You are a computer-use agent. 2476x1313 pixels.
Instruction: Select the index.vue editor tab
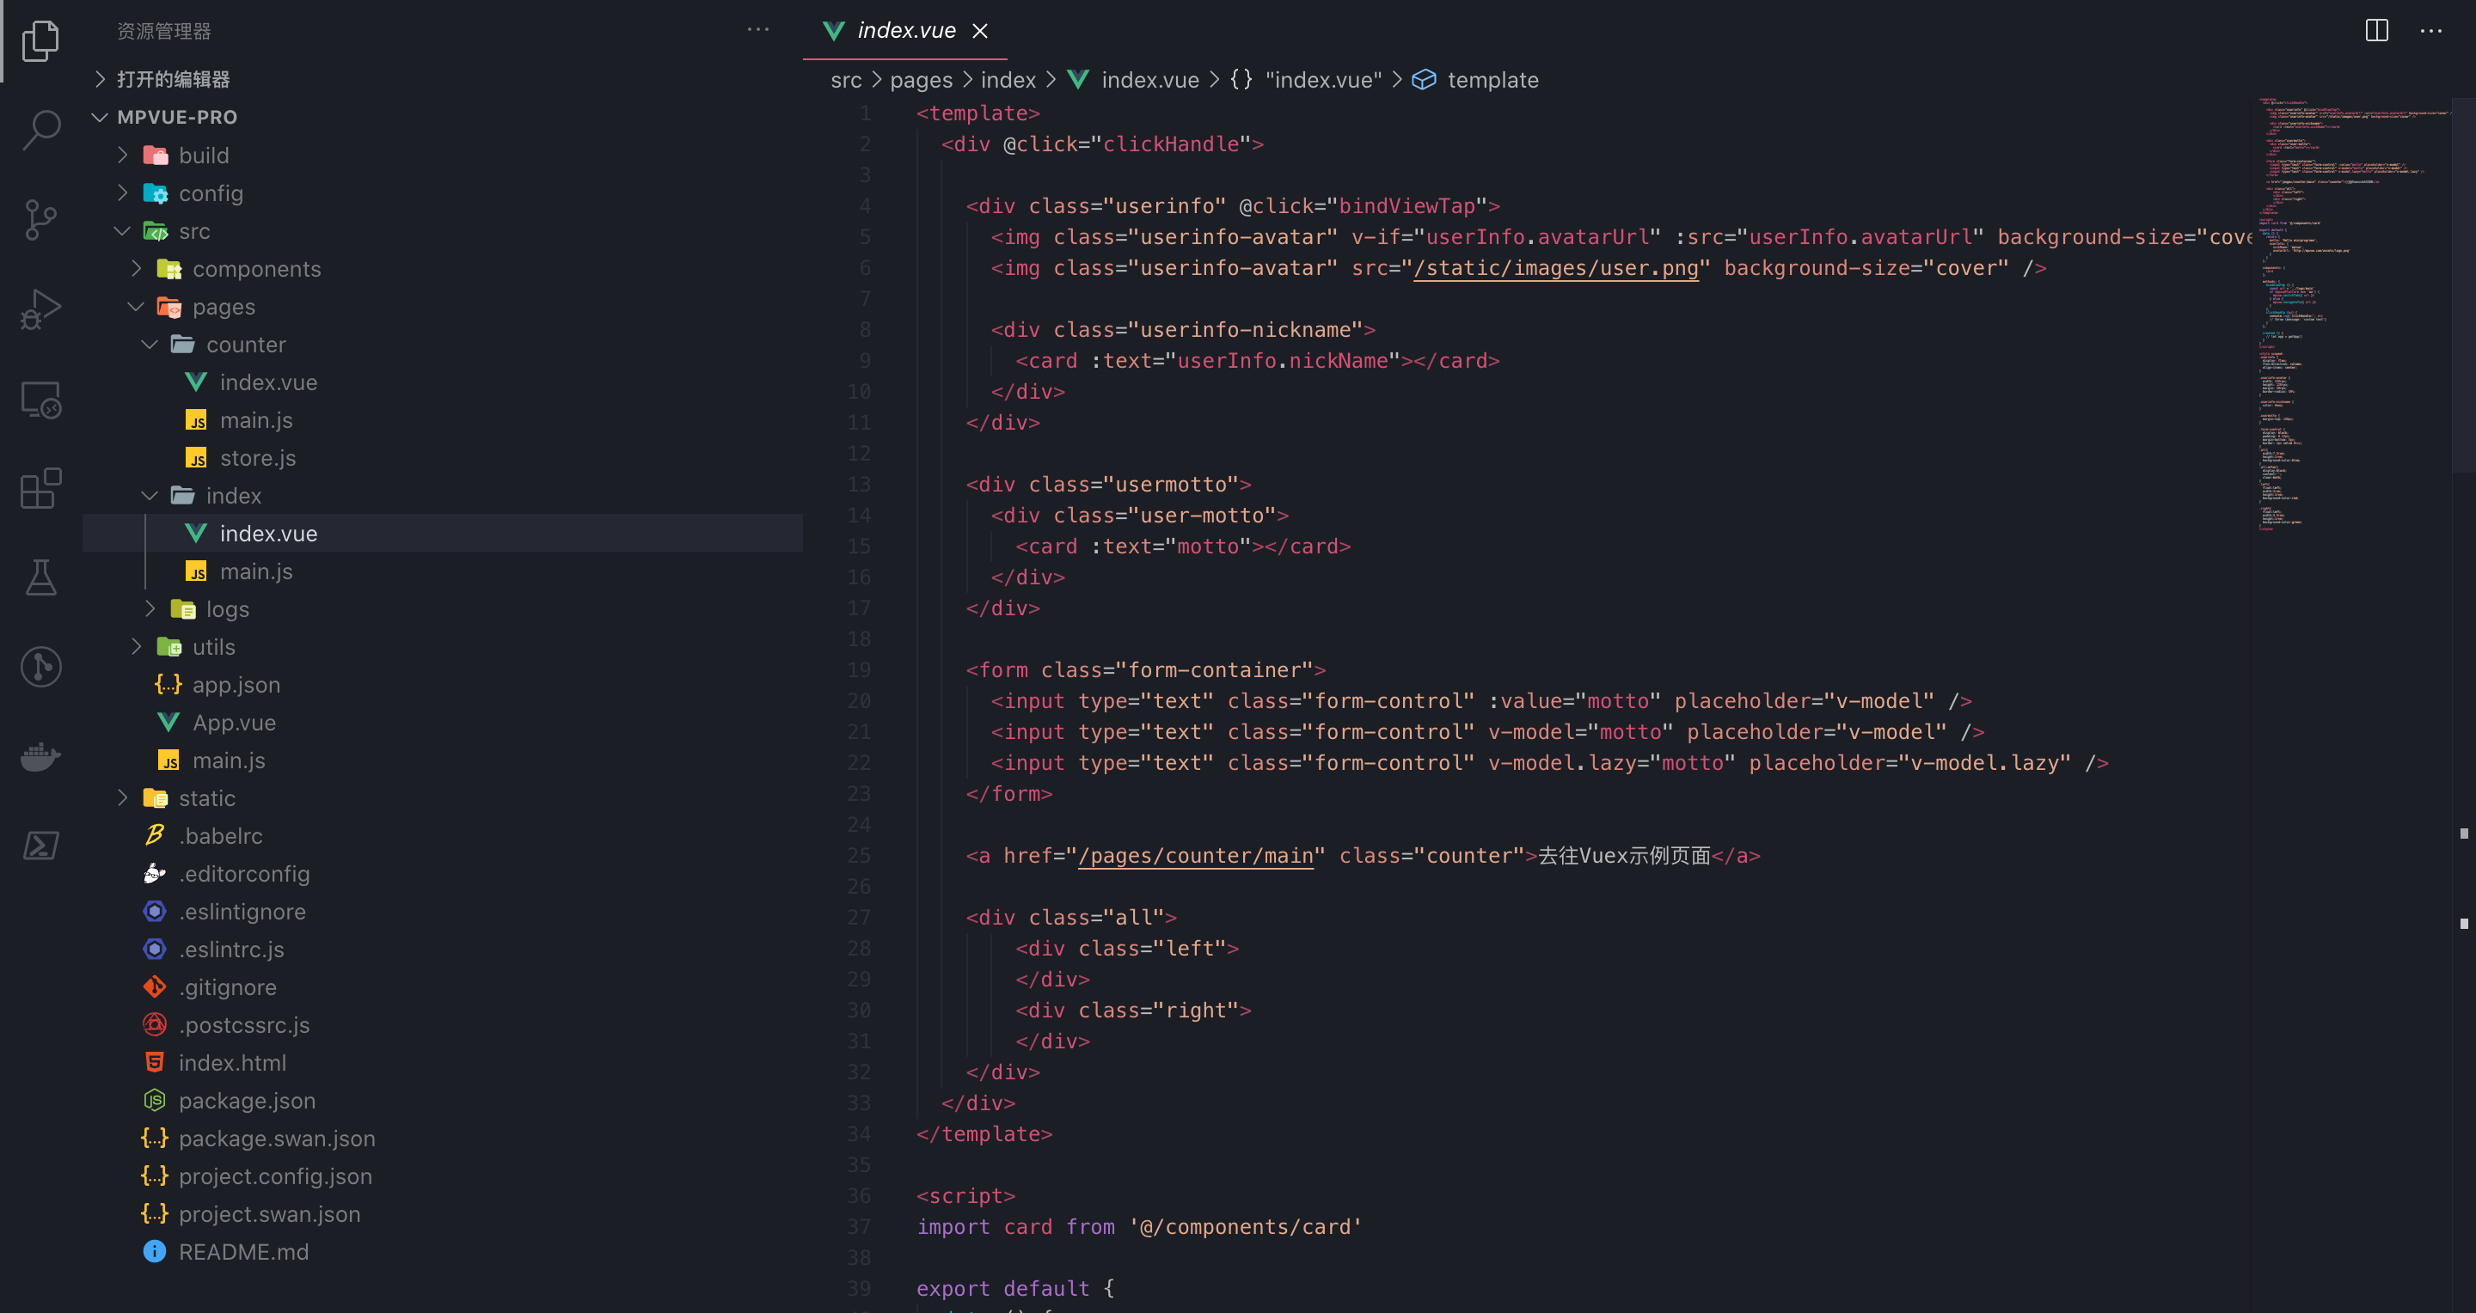click(905, 31)
